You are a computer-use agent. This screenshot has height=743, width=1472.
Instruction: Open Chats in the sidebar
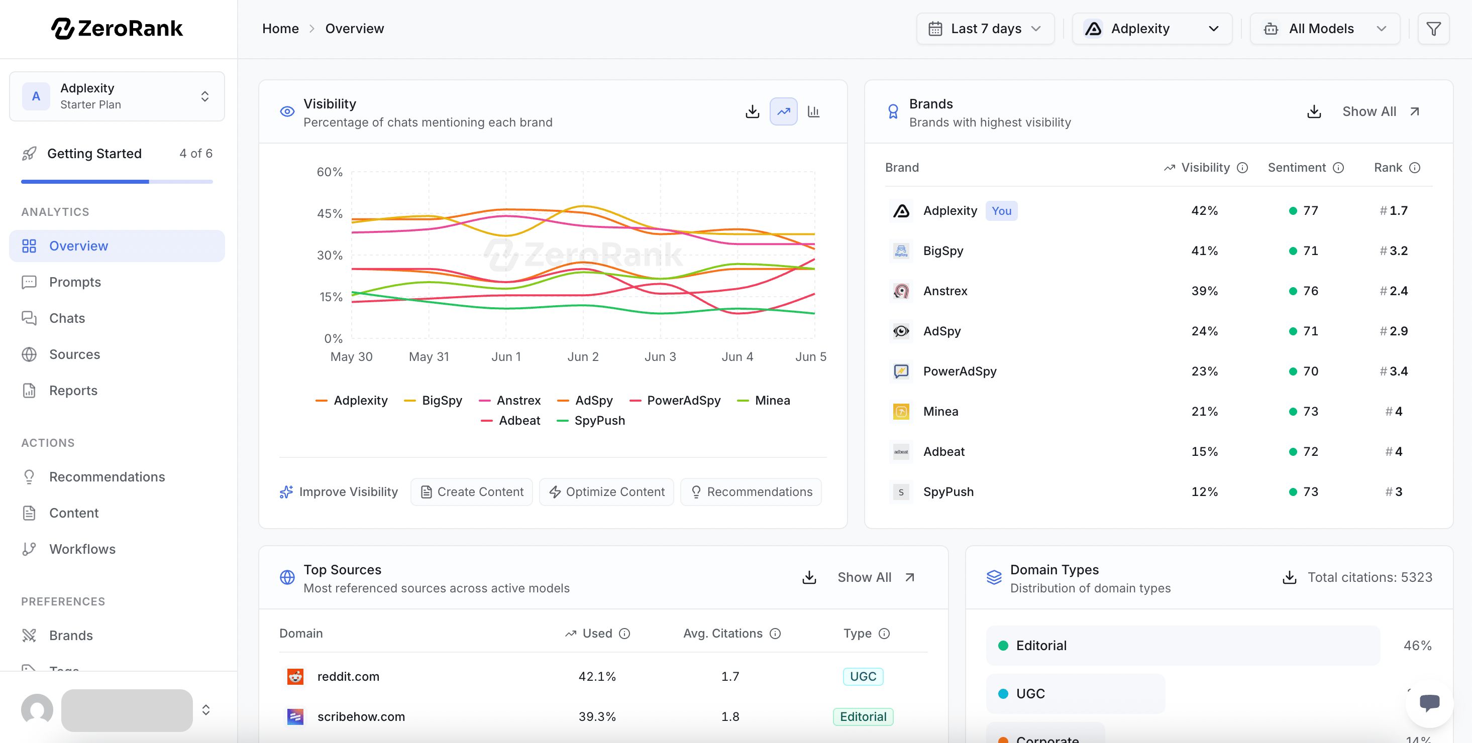point(117,319)
